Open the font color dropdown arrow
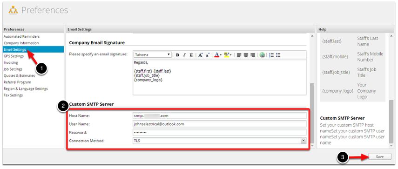398x169 pixels. (x=221, y=55)
